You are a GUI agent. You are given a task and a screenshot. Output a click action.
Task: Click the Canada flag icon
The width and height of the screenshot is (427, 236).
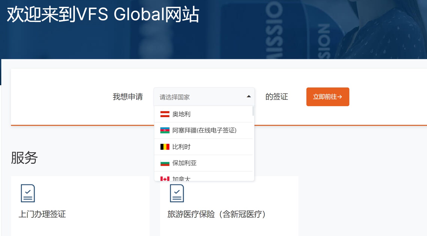pos(165,178)
